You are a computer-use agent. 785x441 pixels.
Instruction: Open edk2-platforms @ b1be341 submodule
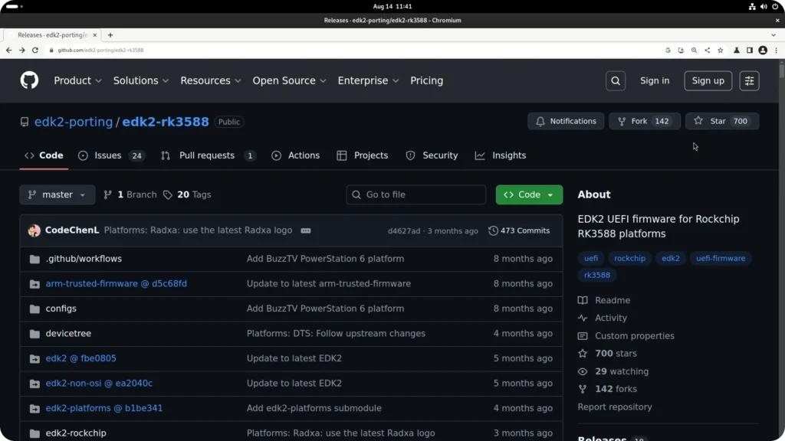pos(104,408)
